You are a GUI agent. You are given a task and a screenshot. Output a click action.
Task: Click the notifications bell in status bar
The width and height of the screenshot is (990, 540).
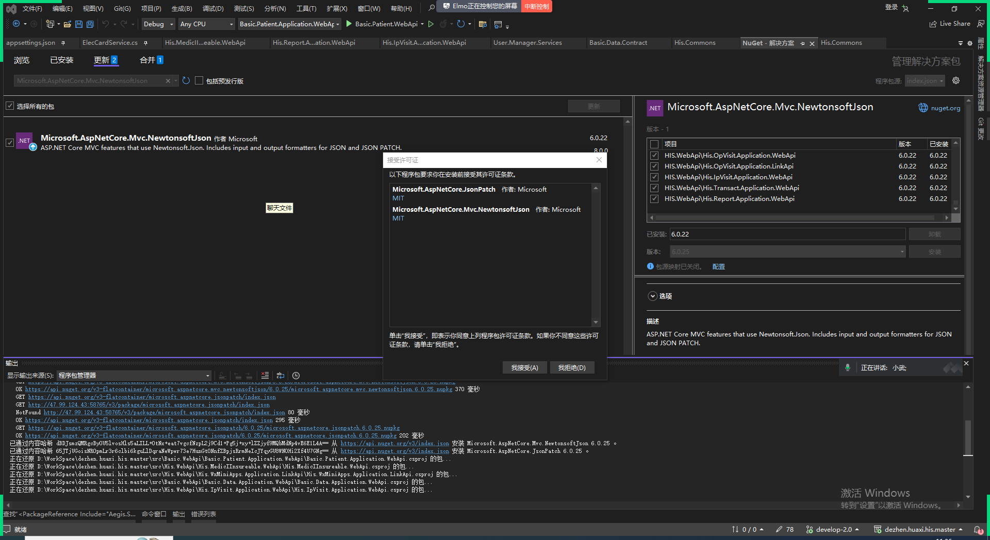point(978,529)
